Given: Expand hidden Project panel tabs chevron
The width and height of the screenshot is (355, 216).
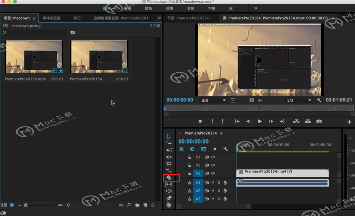Looking at the screenshot, I should [159, 18].
